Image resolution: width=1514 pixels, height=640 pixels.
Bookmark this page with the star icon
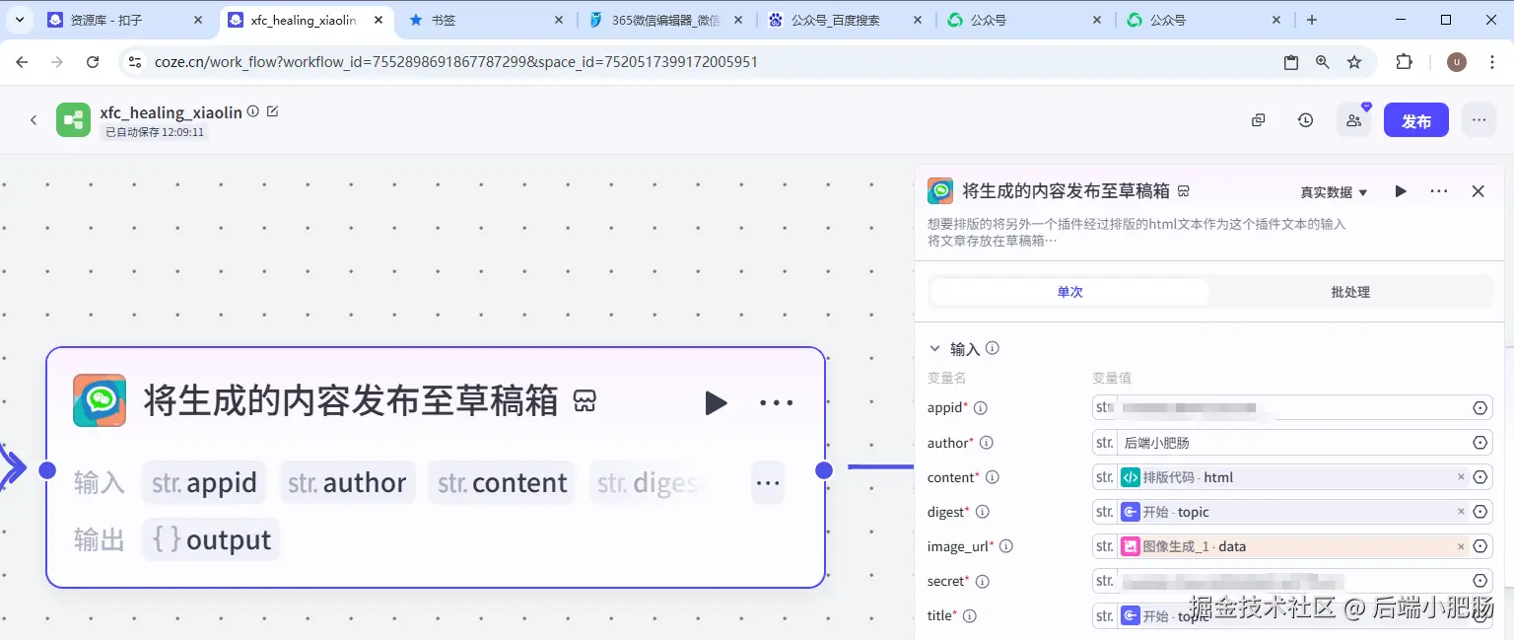pos(1354,62)
